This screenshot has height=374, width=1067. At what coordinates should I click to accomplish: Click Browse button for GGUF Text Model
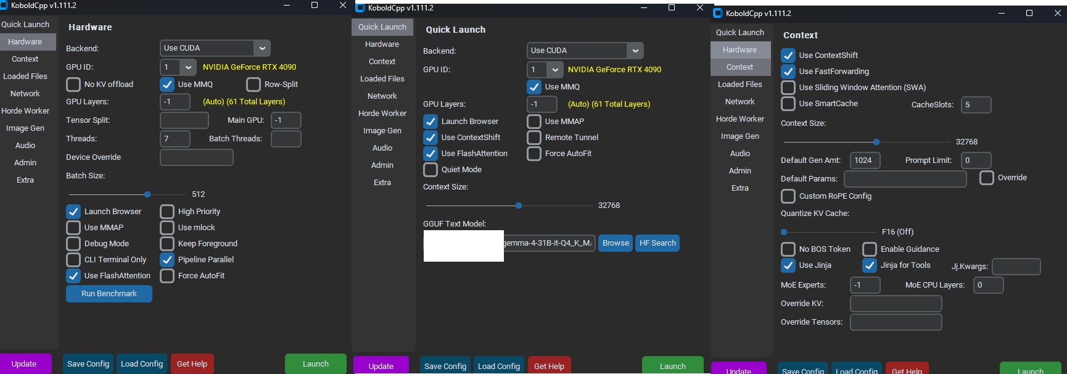pyautogui.click(x=616, y=243)
